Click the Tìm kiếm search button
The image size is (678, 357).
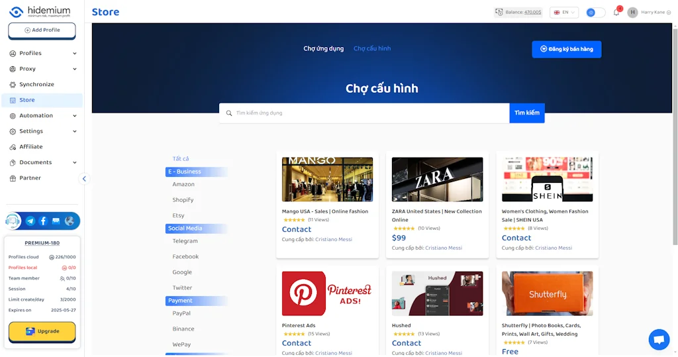[526, 113]
